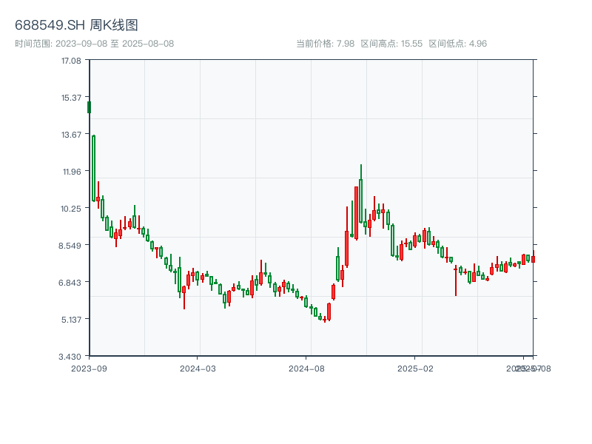Click the 10.25 y-axis price label
Image resolution: width=592 pixels, height=444 pixels.
tap(71, 208)
